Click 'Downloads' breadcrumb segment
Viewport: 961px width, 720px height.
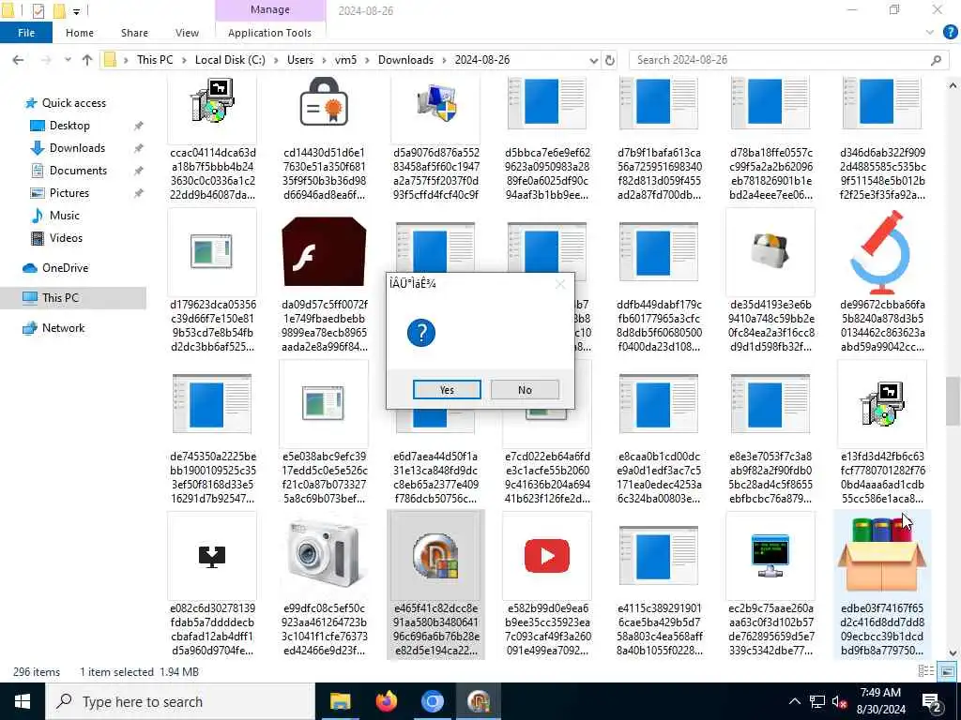point(405,59)
